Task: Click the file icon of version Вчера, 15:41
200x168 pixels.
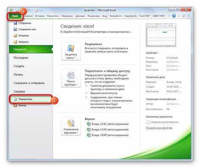Action: tap(89, 124)
